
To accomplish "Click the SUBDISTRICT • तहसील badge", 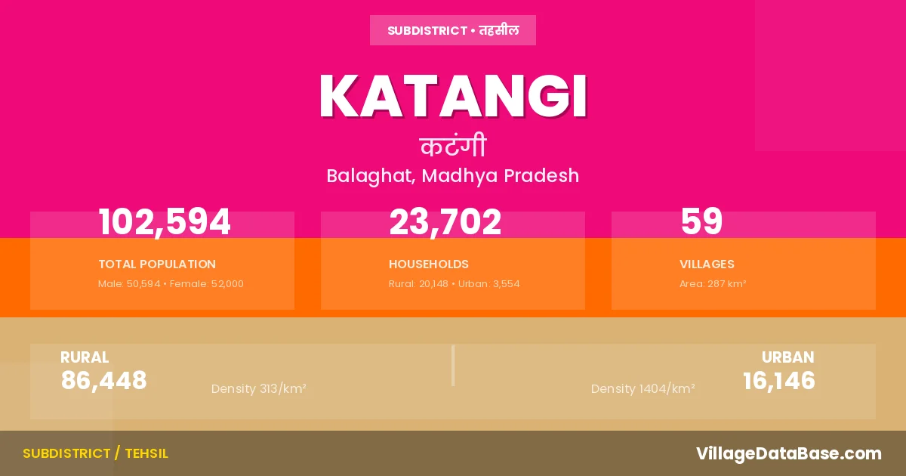I will pos(453,31).
